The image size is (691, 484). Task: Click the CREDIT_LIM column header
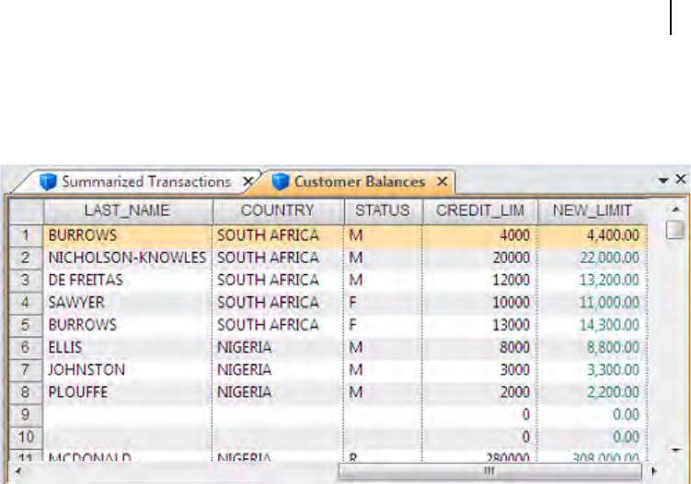[x=480, y=211]
